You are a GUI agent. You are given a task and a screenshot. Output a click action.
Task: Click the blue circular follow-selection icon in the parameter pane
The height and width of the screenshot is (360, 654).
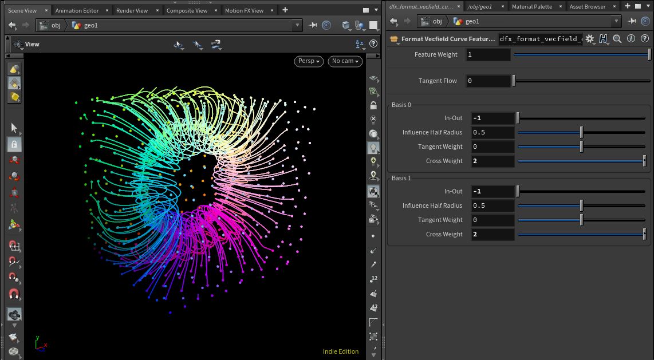(x=645, y=21)
